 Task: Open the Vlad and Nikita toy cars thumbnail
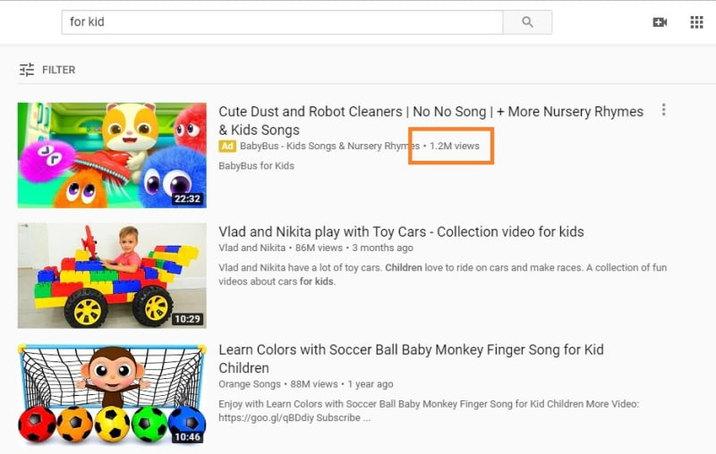(x=112, y=275)
